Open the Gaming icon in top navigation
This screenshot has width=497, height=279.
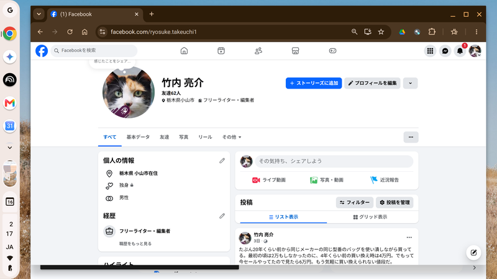(x=332, y=51)
